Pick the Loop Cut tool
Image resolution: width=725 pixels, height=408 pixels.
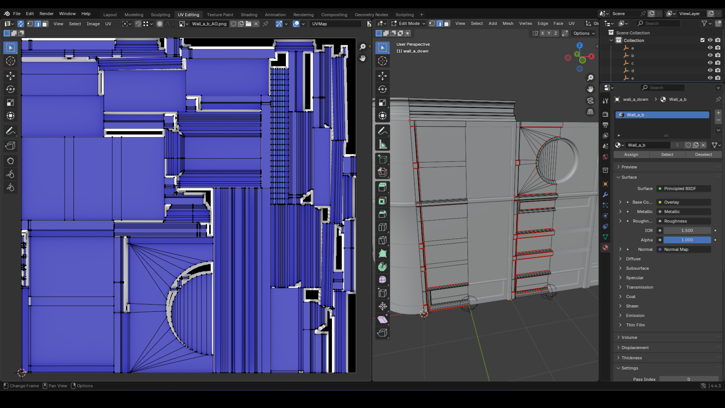click(x=383, y=227)
